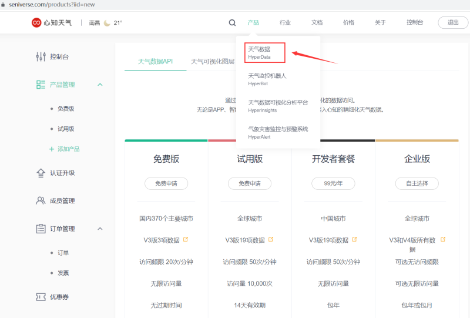The width and height of the screenshot is (470, 318).
Task: Click the 优惠券 coupon icon
Action: click(41, 297)
